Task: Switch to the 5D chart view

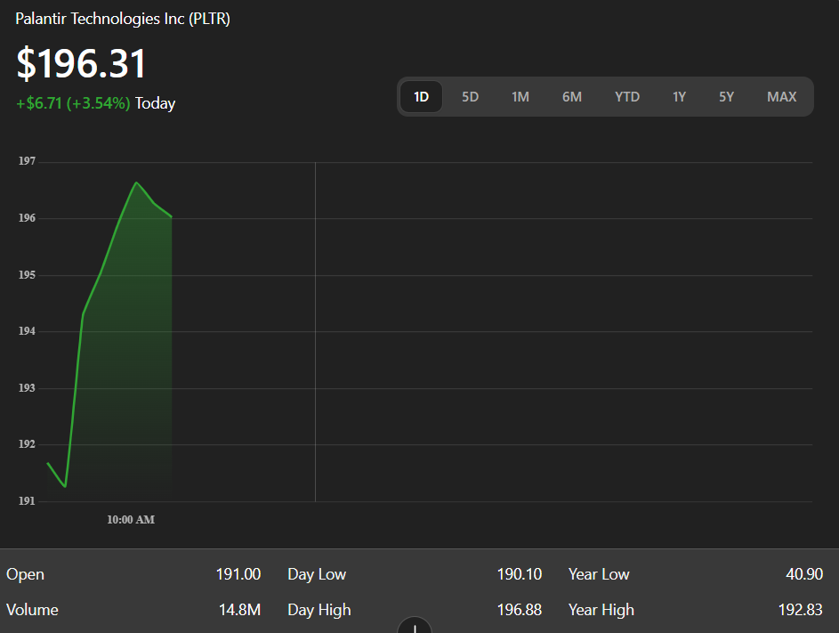Action: click(x=470, y=96)
